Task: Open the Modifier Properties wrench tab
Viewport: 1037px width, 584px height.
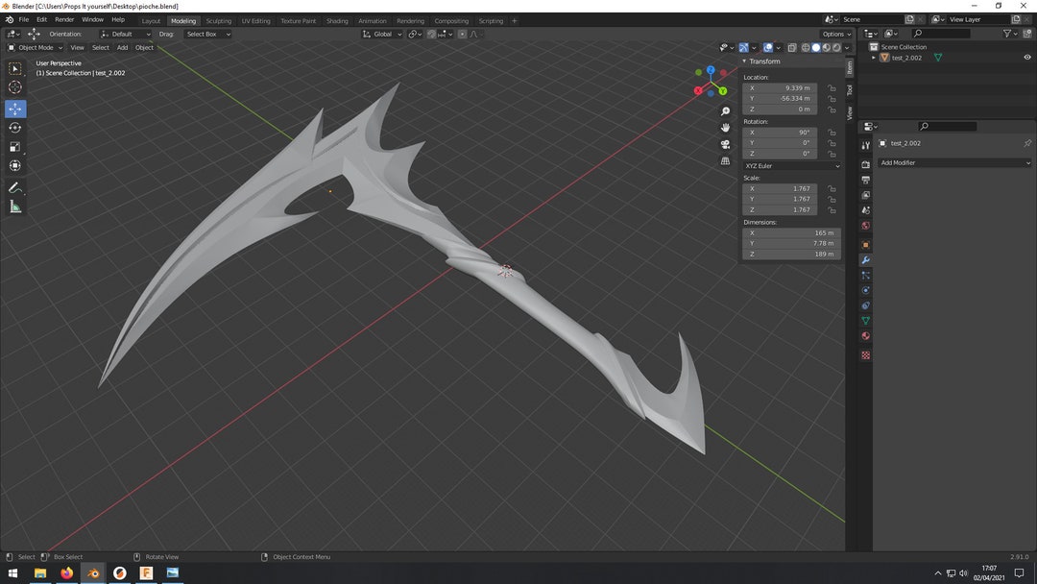Action: [865, 259]
